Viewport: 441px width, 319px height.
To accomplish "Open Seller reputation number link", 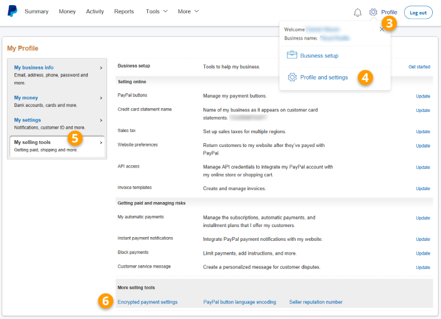I will pos(316,302).
